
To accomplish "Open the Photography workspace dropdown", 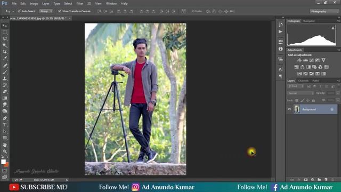I will [324, 11].
